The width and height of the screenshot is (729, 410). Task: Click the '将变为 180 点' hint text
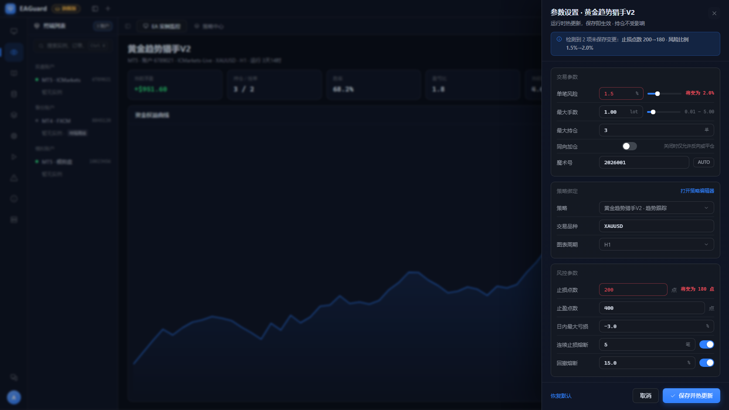pos(698,289)
